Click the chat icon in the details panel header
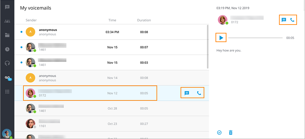 [284, 20]
